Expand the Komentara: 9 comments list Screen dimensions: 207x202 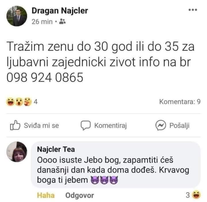(180, 102)
